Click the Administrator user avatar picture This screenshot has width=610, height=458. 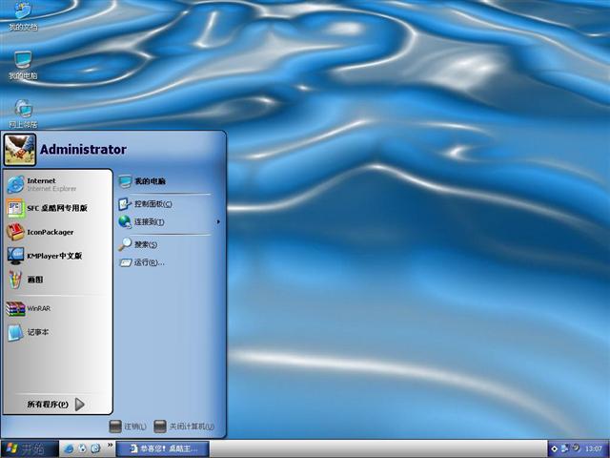pos(19,149)
